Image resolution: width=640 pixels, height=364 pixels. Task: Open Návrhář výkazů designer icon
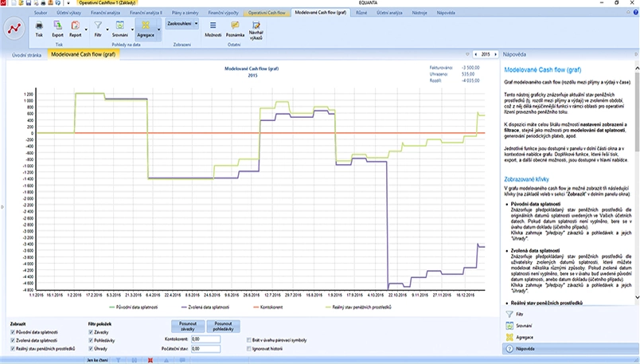256,25
